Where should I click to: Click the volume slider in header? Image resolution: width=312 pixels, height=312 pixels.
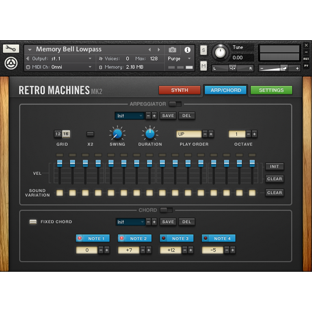tap(279, 69)
